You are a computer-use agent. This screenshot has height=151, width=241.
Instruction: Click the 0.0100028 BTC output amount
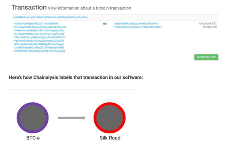[x=208, y=24]
